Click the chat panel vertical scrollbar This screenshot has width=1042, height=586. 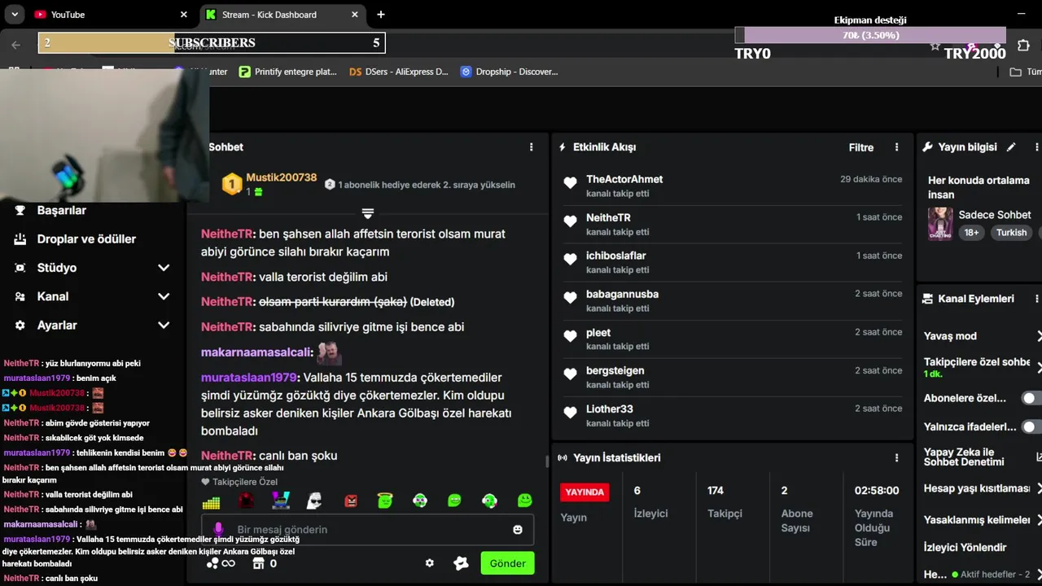(x=547, y=461)
